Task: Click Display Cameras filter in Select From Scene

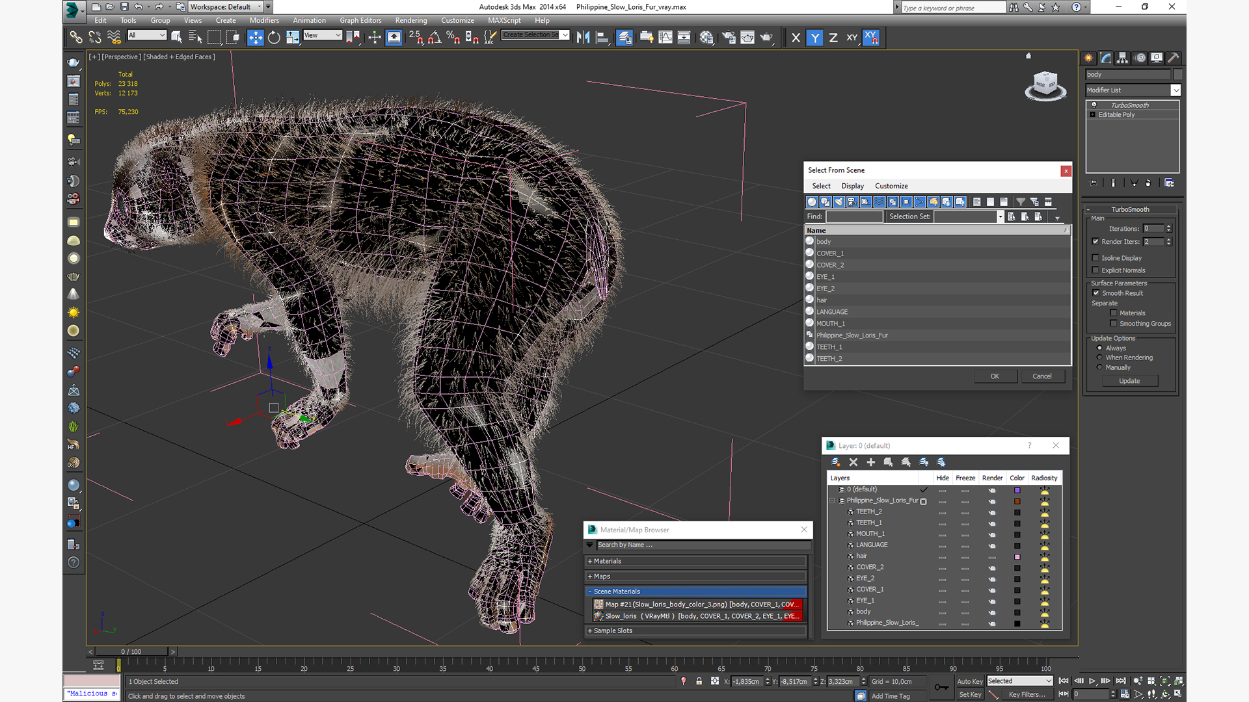Action: click(852, 202)
